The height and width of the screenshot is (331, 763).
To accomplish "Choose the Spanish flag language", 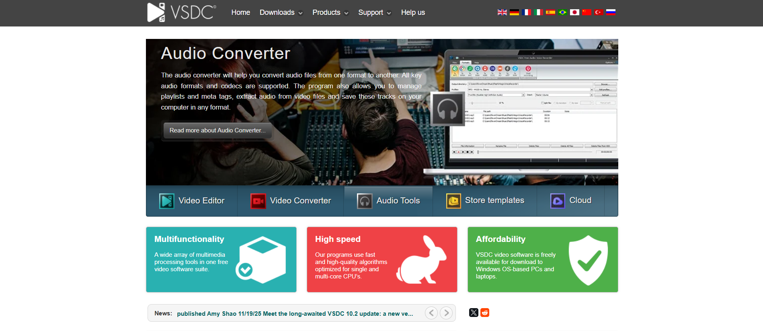I will click(550, 12).
